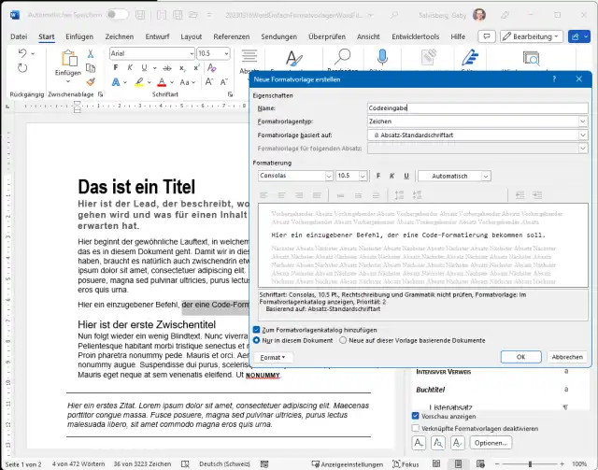Click Underline (U) in the style dialog

[406, 176]
